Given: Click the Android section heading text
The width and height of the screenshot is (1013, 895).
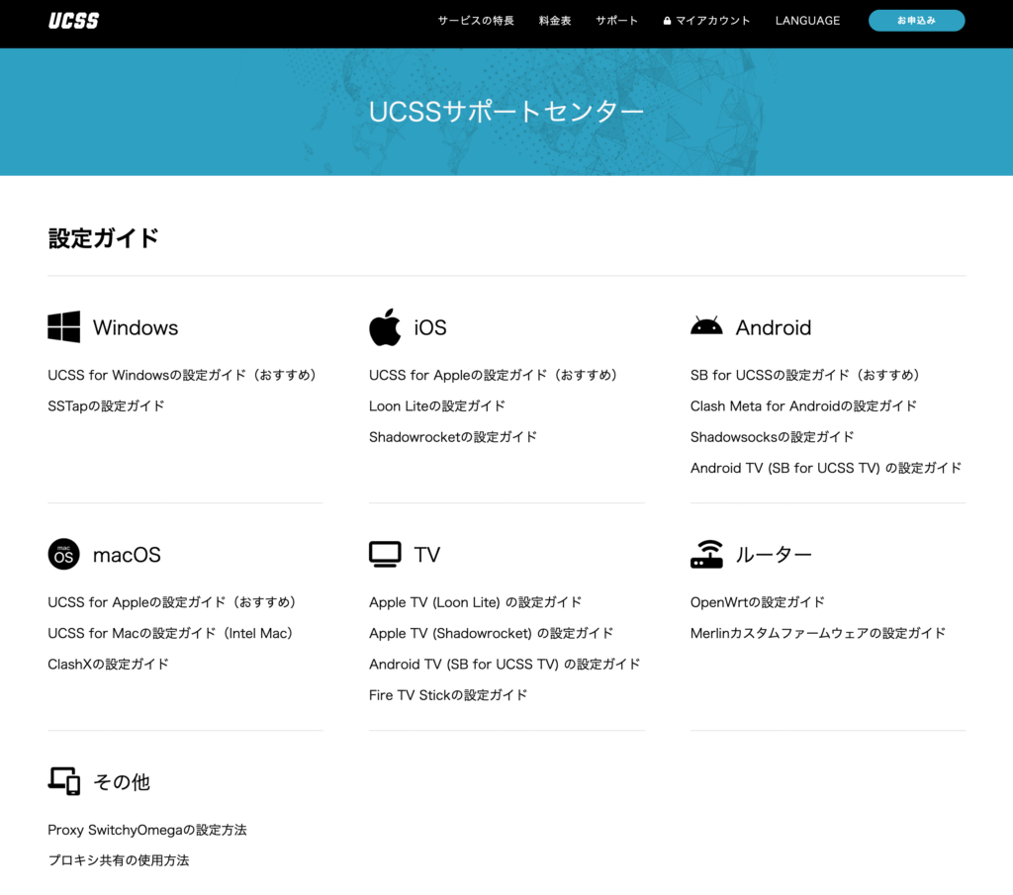Looking at the screenshot, I should pyautogui.click(x=774, y=327).
